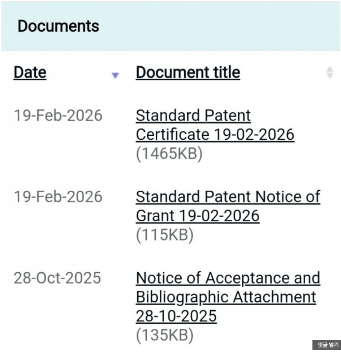Screen dimensions: 341x355
Task: Open the Standard Patent Notice of Grant link
Action: (228, 197)
